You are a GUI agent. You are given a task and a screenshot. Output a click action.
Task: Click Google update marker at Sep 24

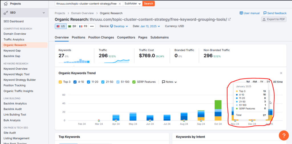[201, 121]
